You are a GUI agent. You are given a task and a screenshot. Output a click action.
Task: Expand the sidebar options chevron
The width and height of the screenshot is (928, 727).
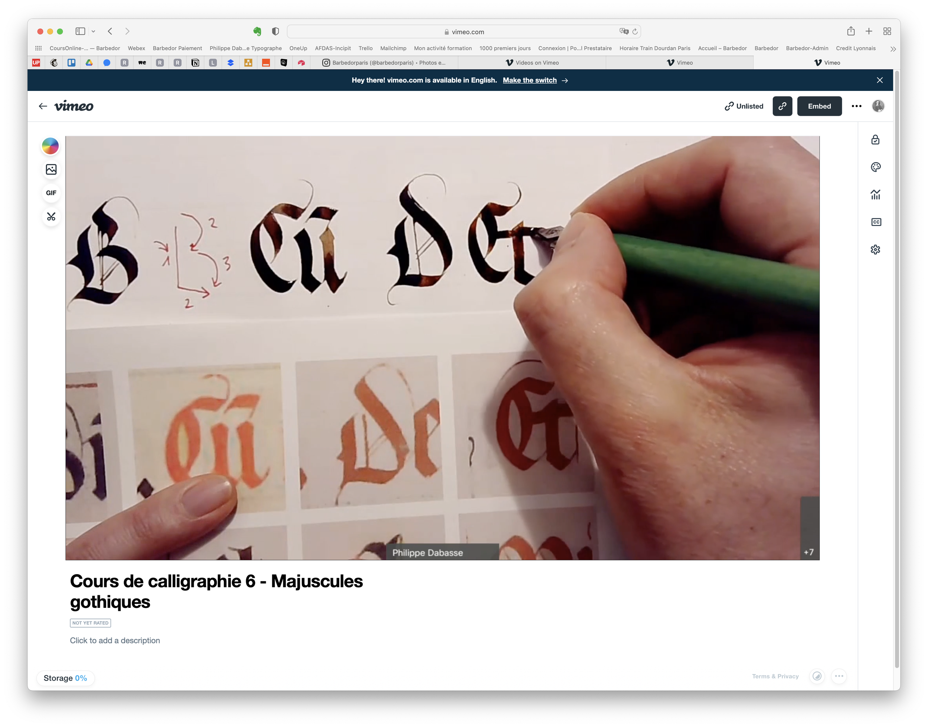click(x=93, y=31)
